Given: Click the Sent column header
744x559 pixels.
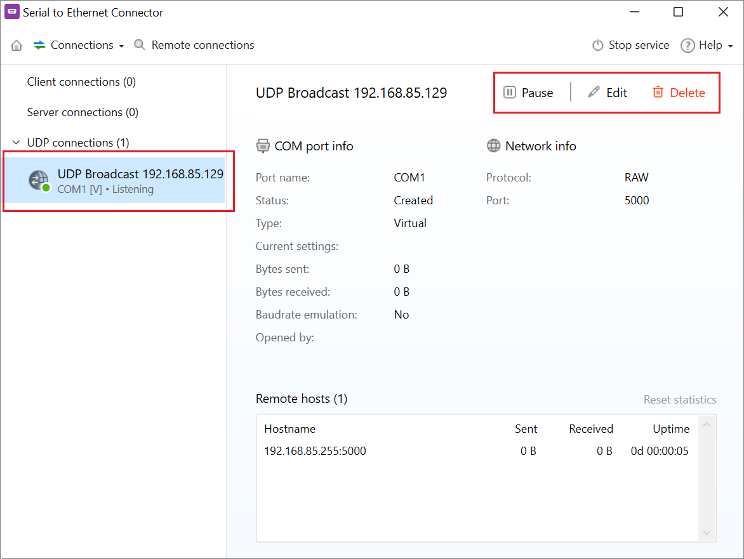Looking at the screenshot, I should (x=526, y=429).
